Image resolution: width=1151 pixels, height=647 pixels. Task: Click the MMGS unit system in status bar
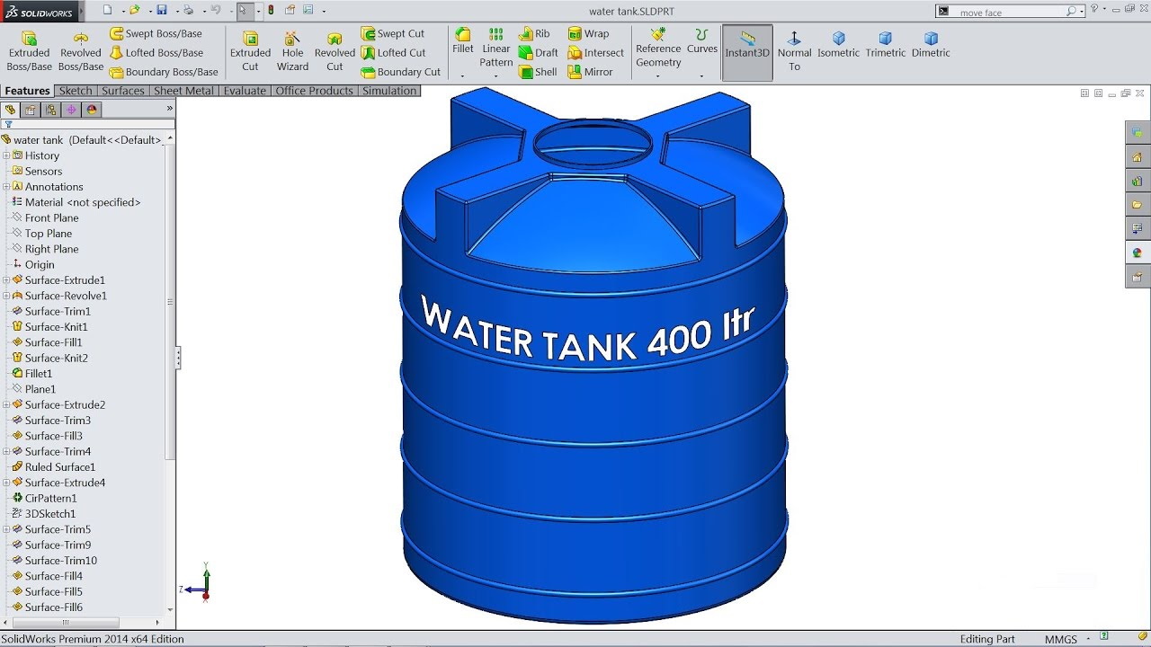[x=1060, y=639]
